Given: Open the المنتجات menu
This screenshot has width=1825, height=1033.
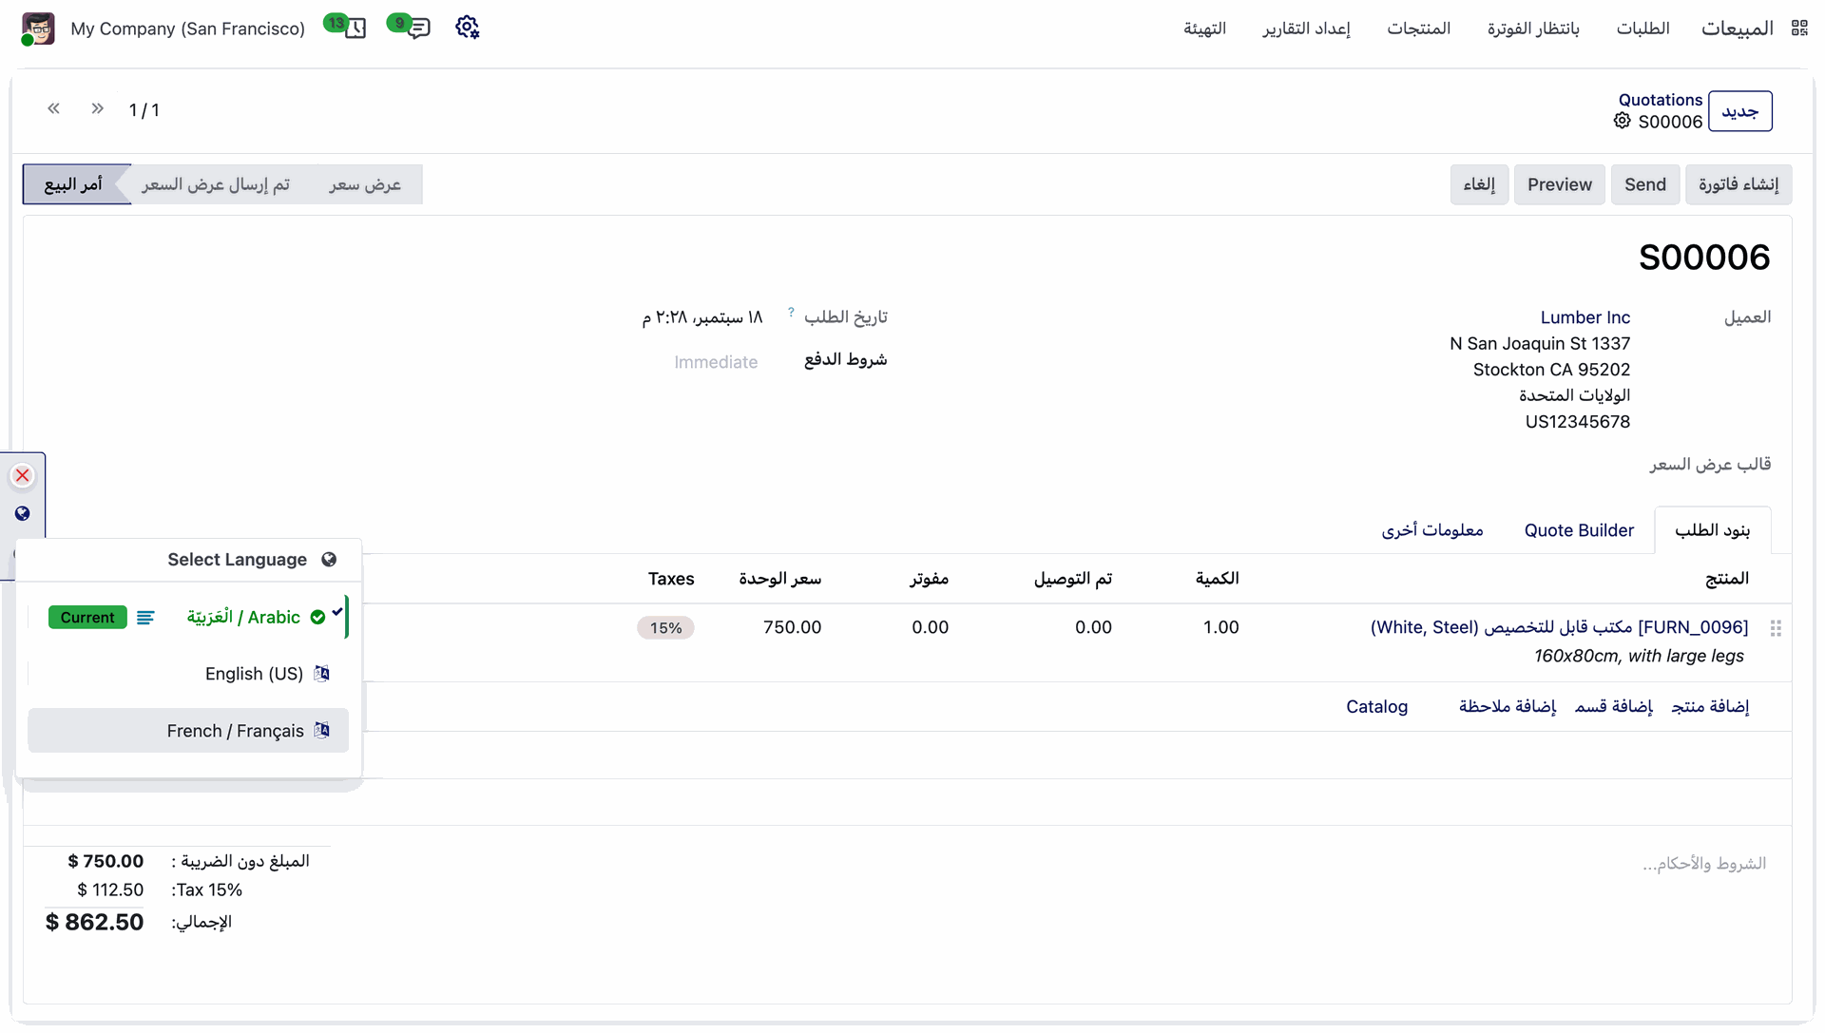Looking at the screenshot, I should tap(1418, 29).
